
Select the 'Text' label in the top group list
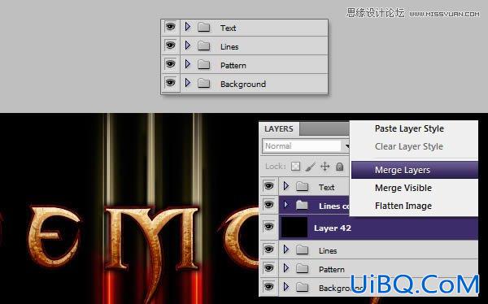click(228, 28)
